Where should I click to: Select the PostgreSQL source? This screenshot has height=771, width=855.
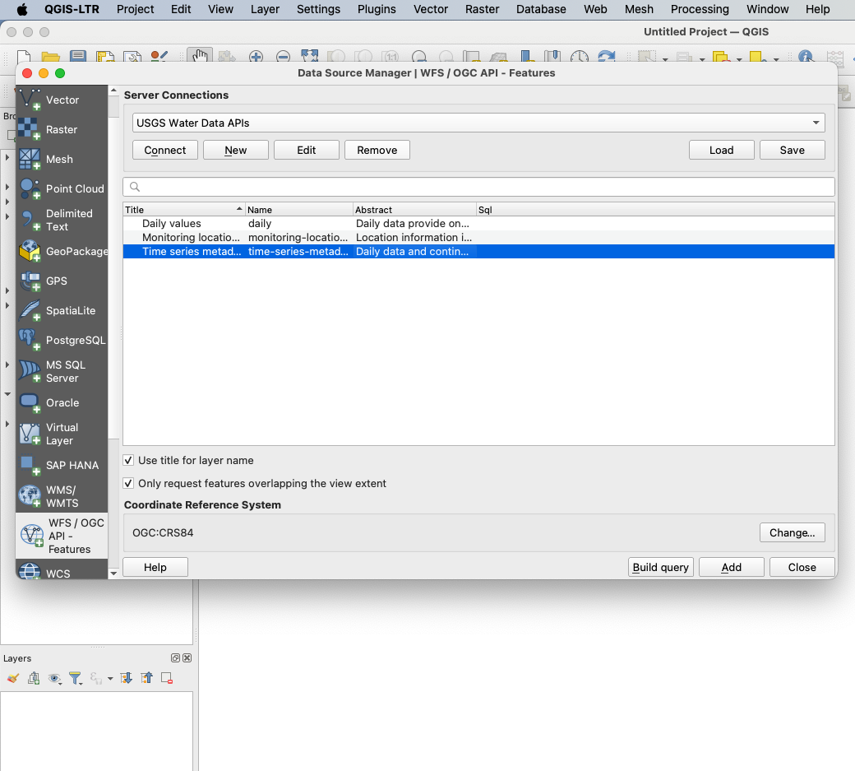(x=62, y=339)
